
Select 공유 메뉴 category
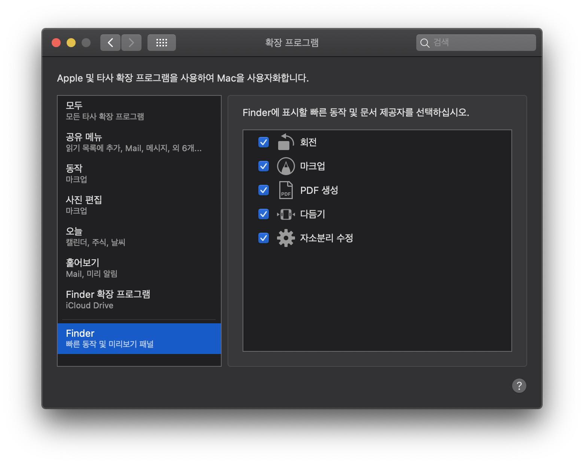139,142
